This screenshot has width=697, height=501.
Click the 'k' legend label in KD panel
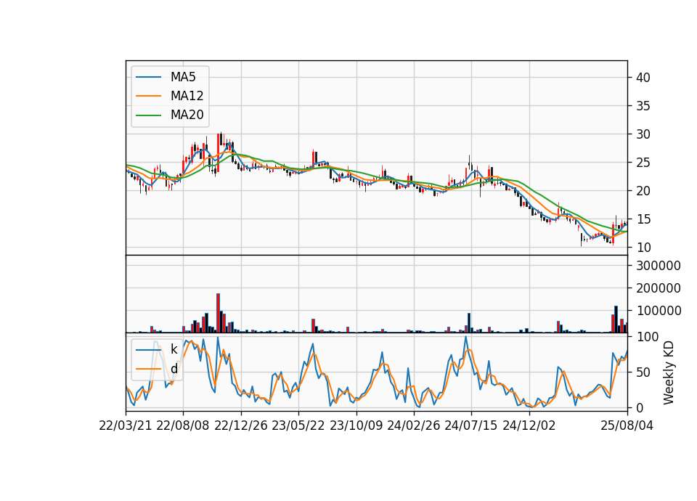pos(174,349)
